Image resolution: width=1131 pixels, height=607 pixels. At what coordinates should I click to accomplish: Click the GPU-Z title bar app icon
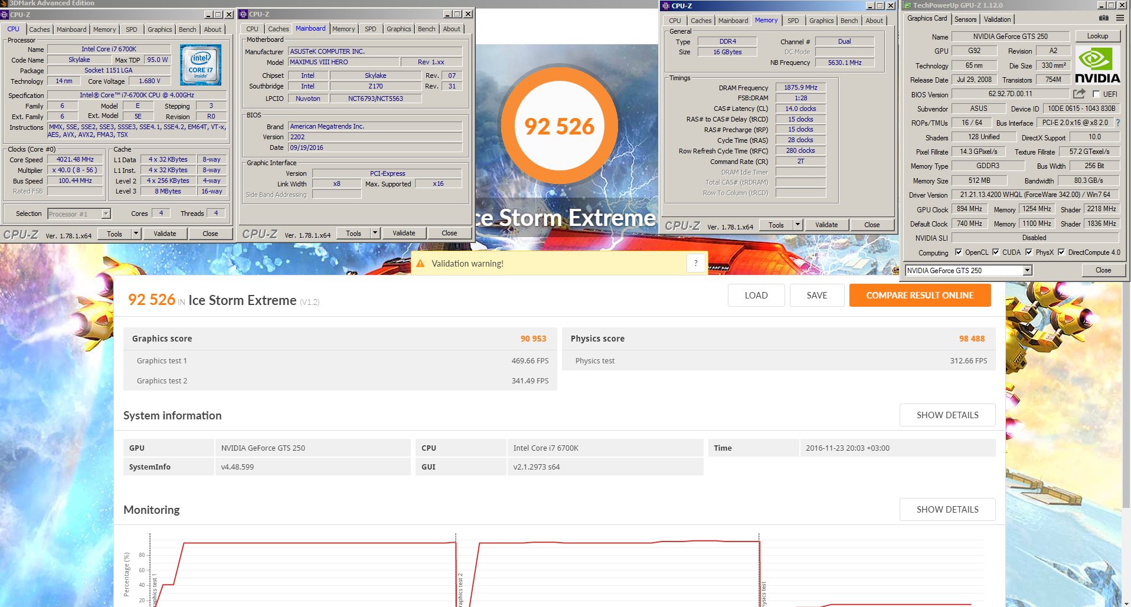click(x=907, y=5)
